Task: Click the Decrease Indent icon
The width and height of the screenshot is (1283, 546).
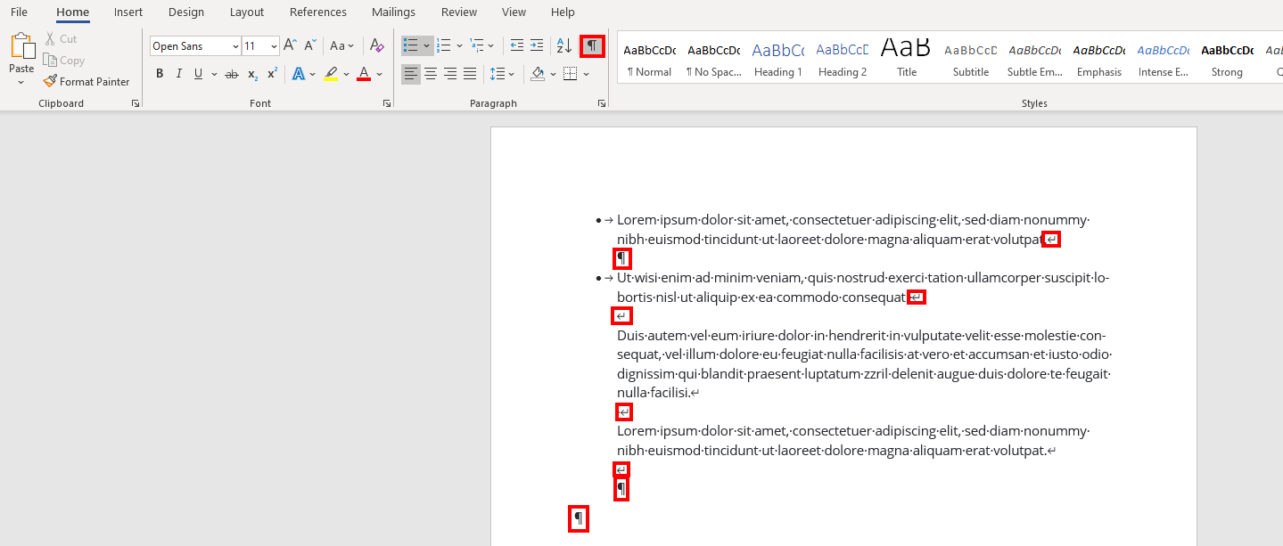Action: [517, 46]
